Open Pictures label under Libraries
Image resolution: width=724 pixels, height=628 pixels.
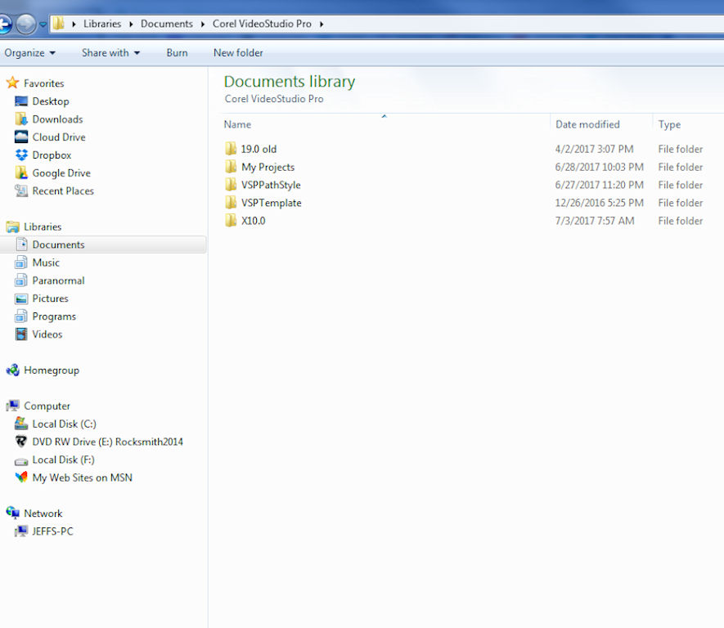click(x=51, y=298)
